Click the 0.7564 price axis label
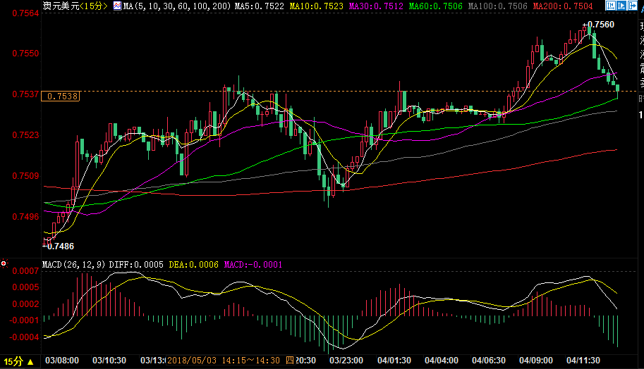The width and height of the screenshot is (644, 369). pos(25,13)
